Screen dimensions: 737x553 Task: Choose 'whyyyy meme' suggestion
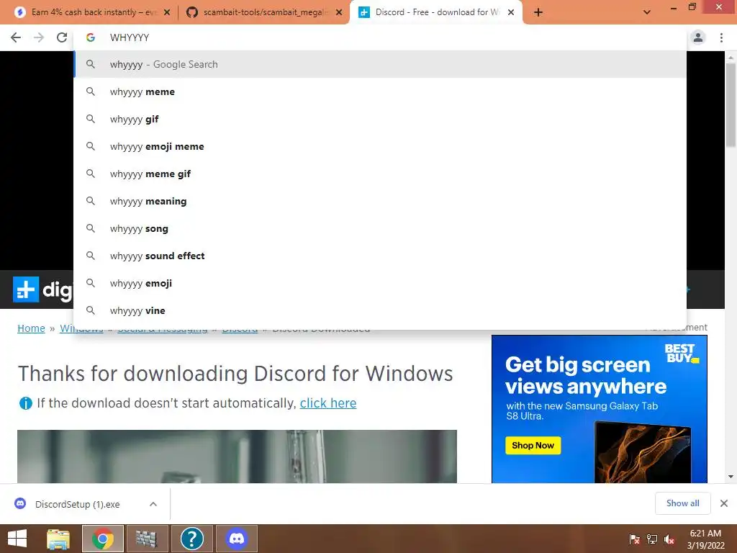[x=380, y=91]
